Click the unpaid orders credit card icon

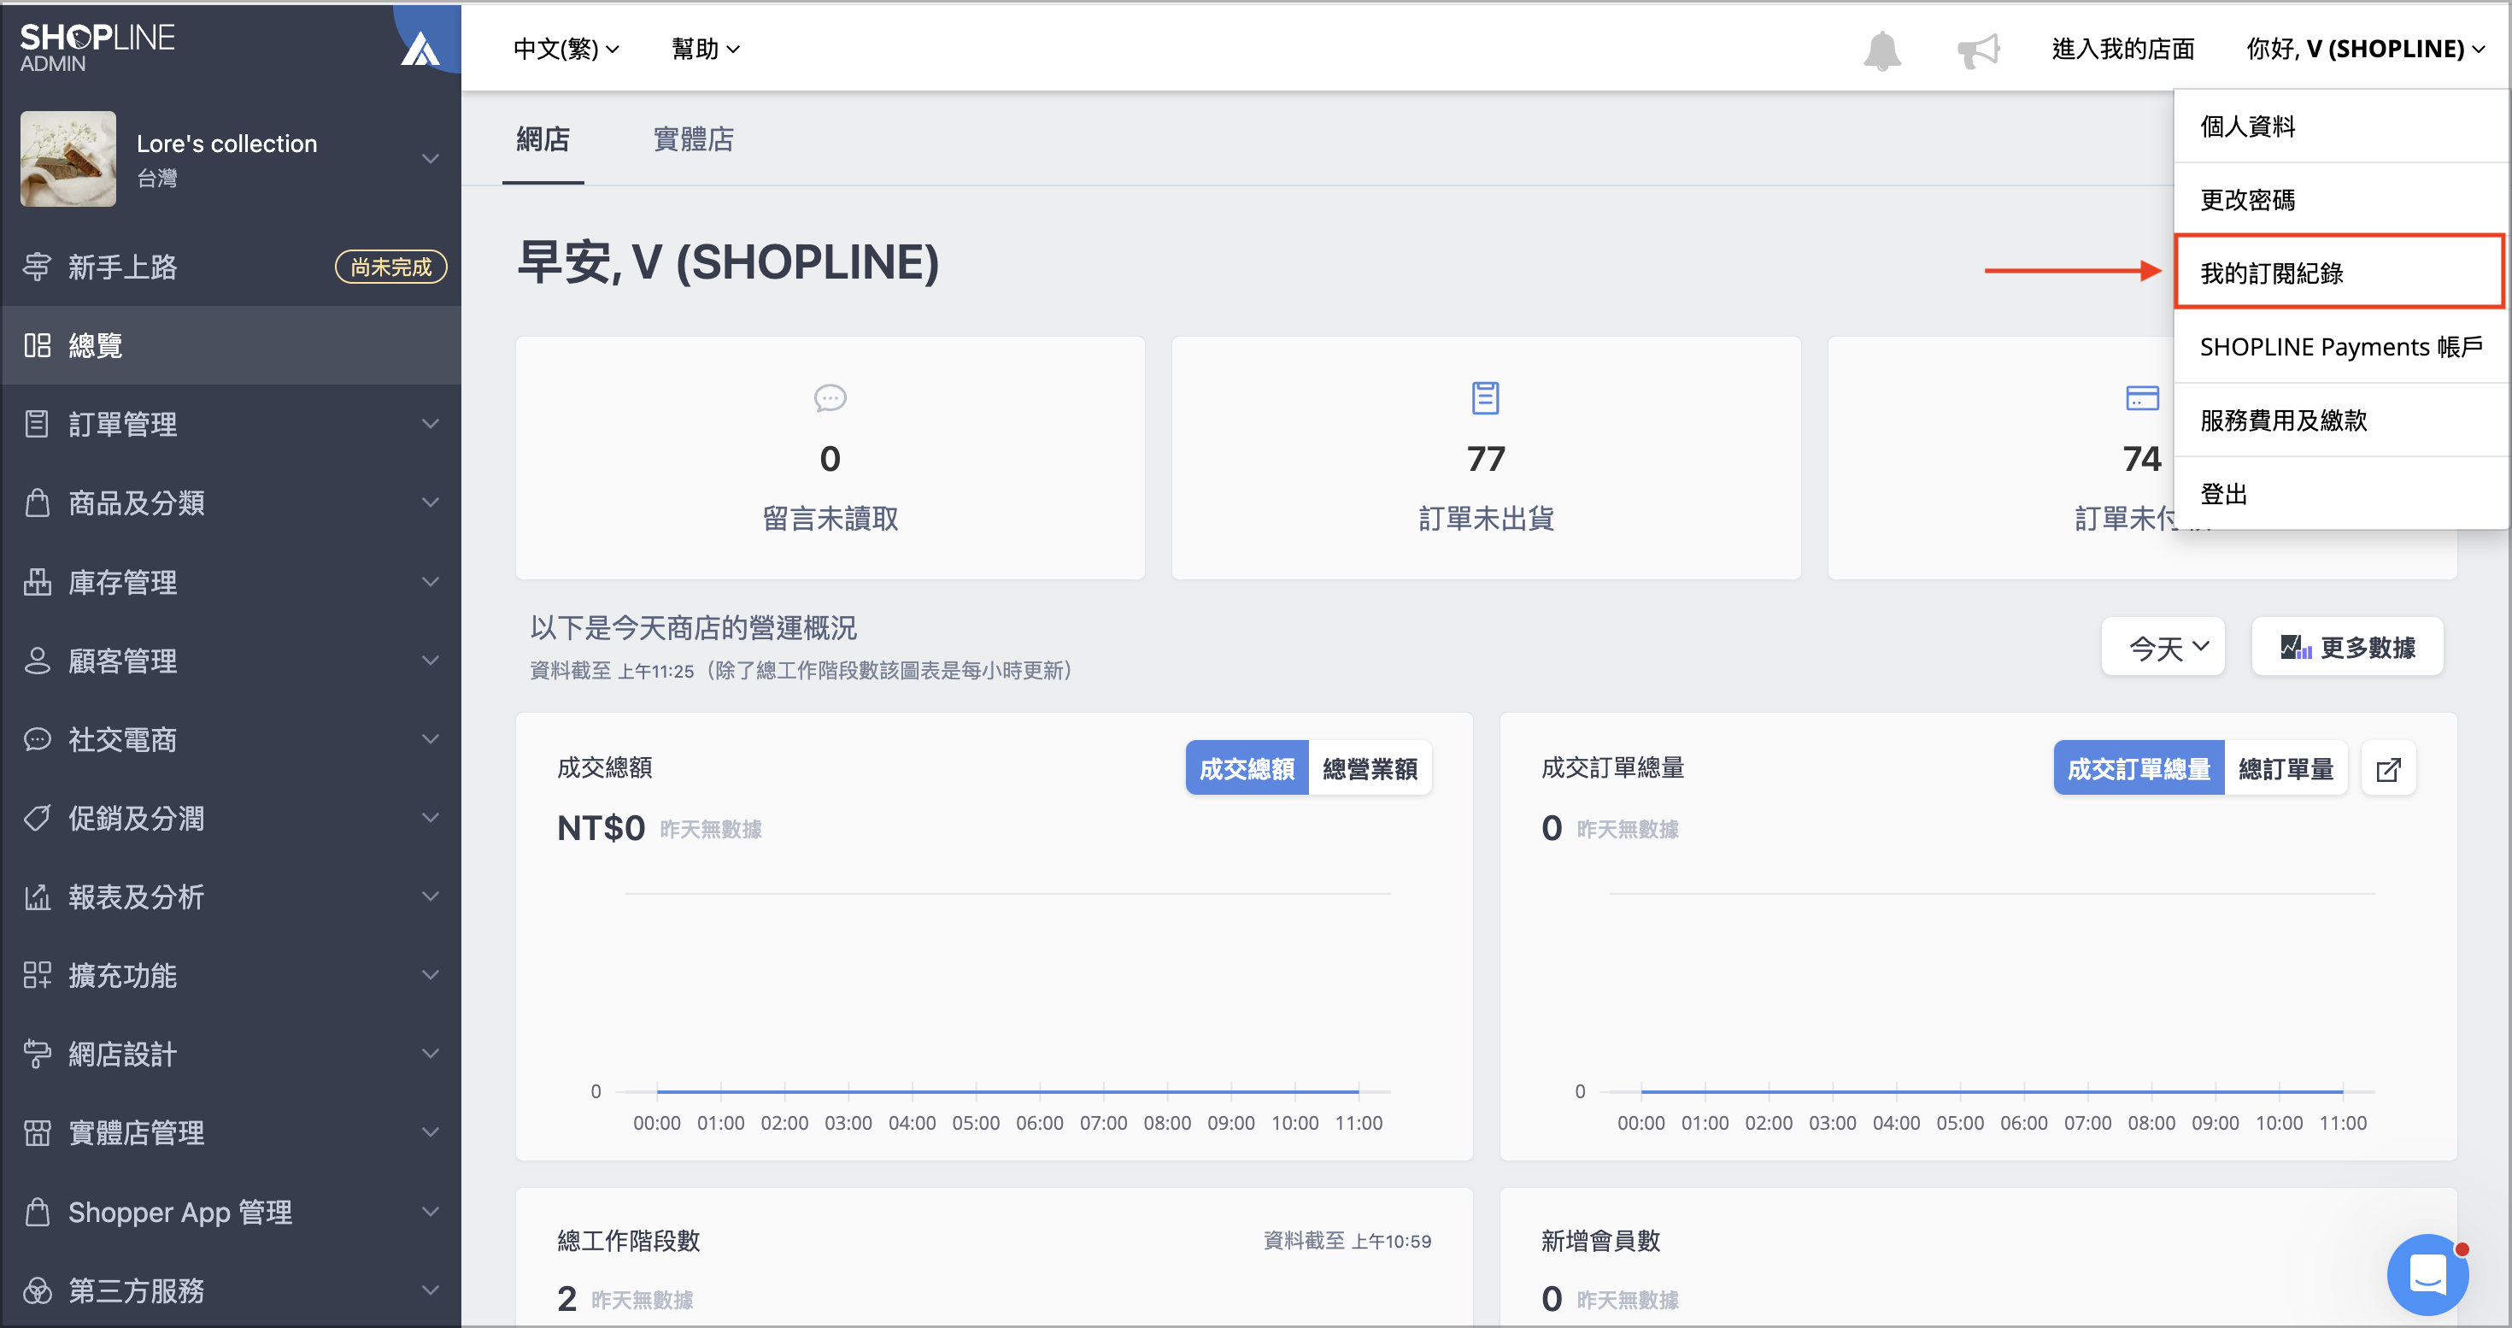[x=2141, y=398]
